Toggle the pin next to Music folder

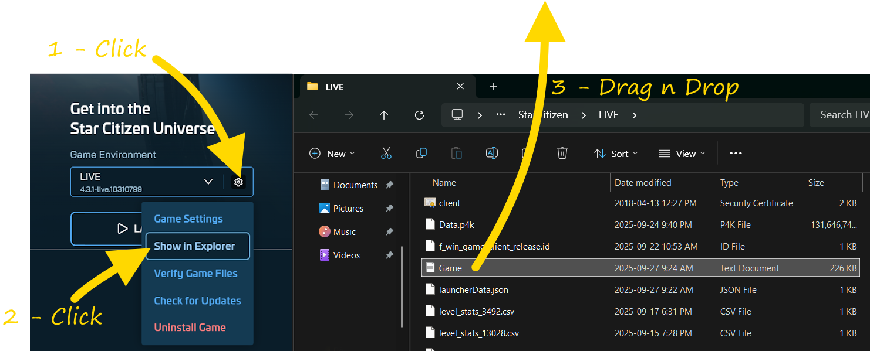[x=389, y=232]
